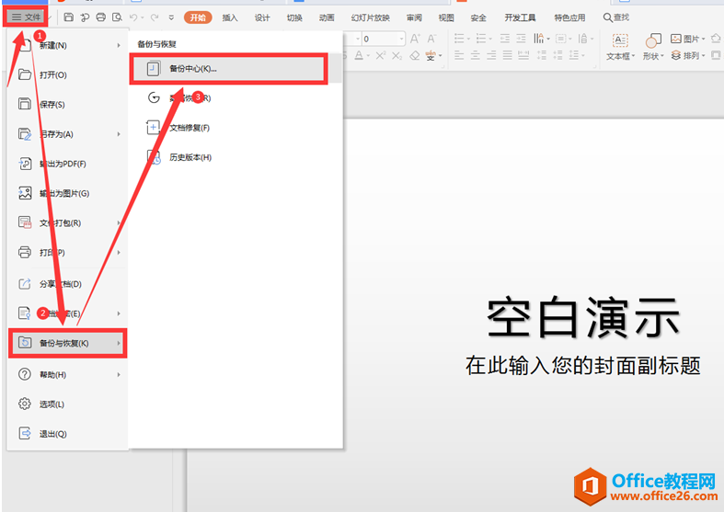The width and height of the screenshot is (724, 512).
Task: Click the Save icon in quick access toolbar
Action: [70, 17]
